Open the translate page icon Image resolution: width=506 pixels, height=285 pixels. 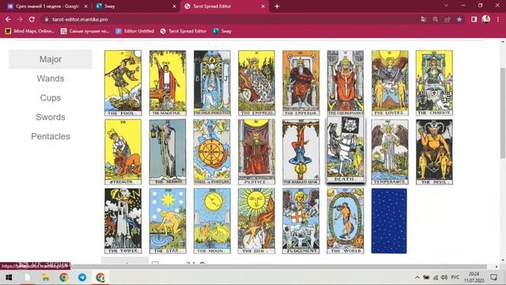[424, 19]
